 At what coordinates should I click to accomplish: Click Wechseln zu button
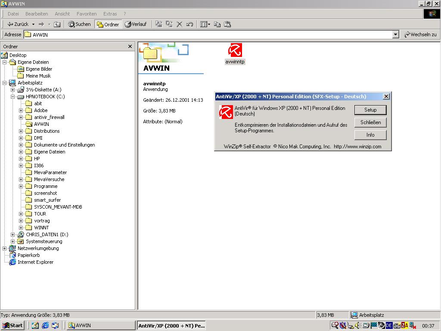click(420, 34)
